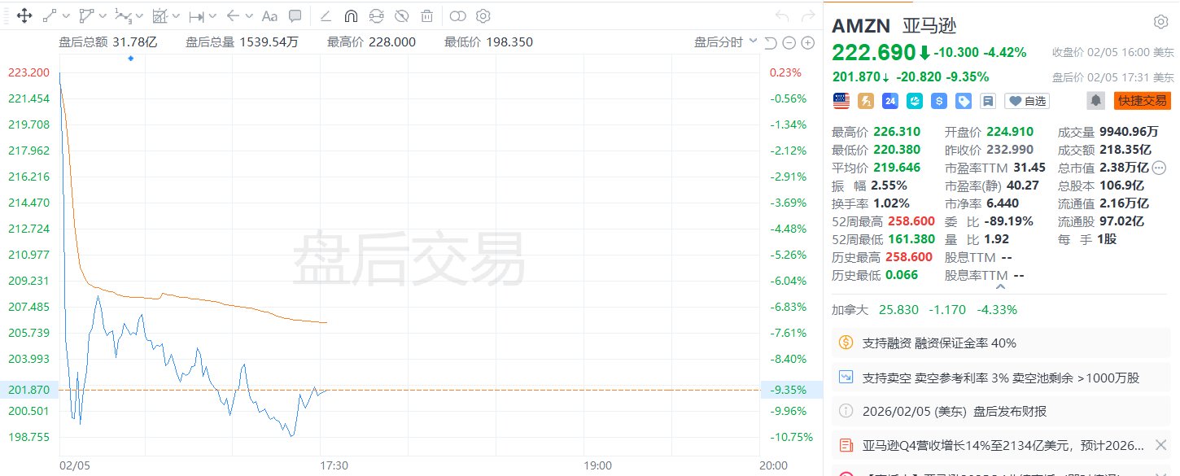This screenshot has width=1180, height=476.
Task: Expand line drawing tool options arrow
Action: click(66, 15)
